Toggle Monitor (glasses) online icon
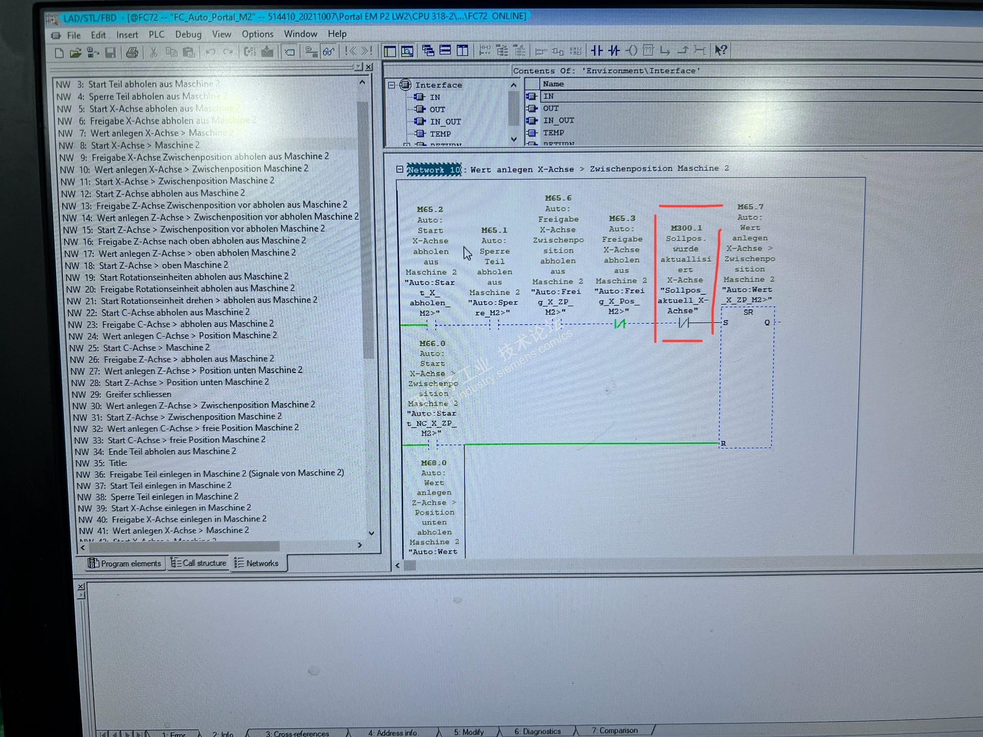The image size is (983, 737). [x=328, y=52]
